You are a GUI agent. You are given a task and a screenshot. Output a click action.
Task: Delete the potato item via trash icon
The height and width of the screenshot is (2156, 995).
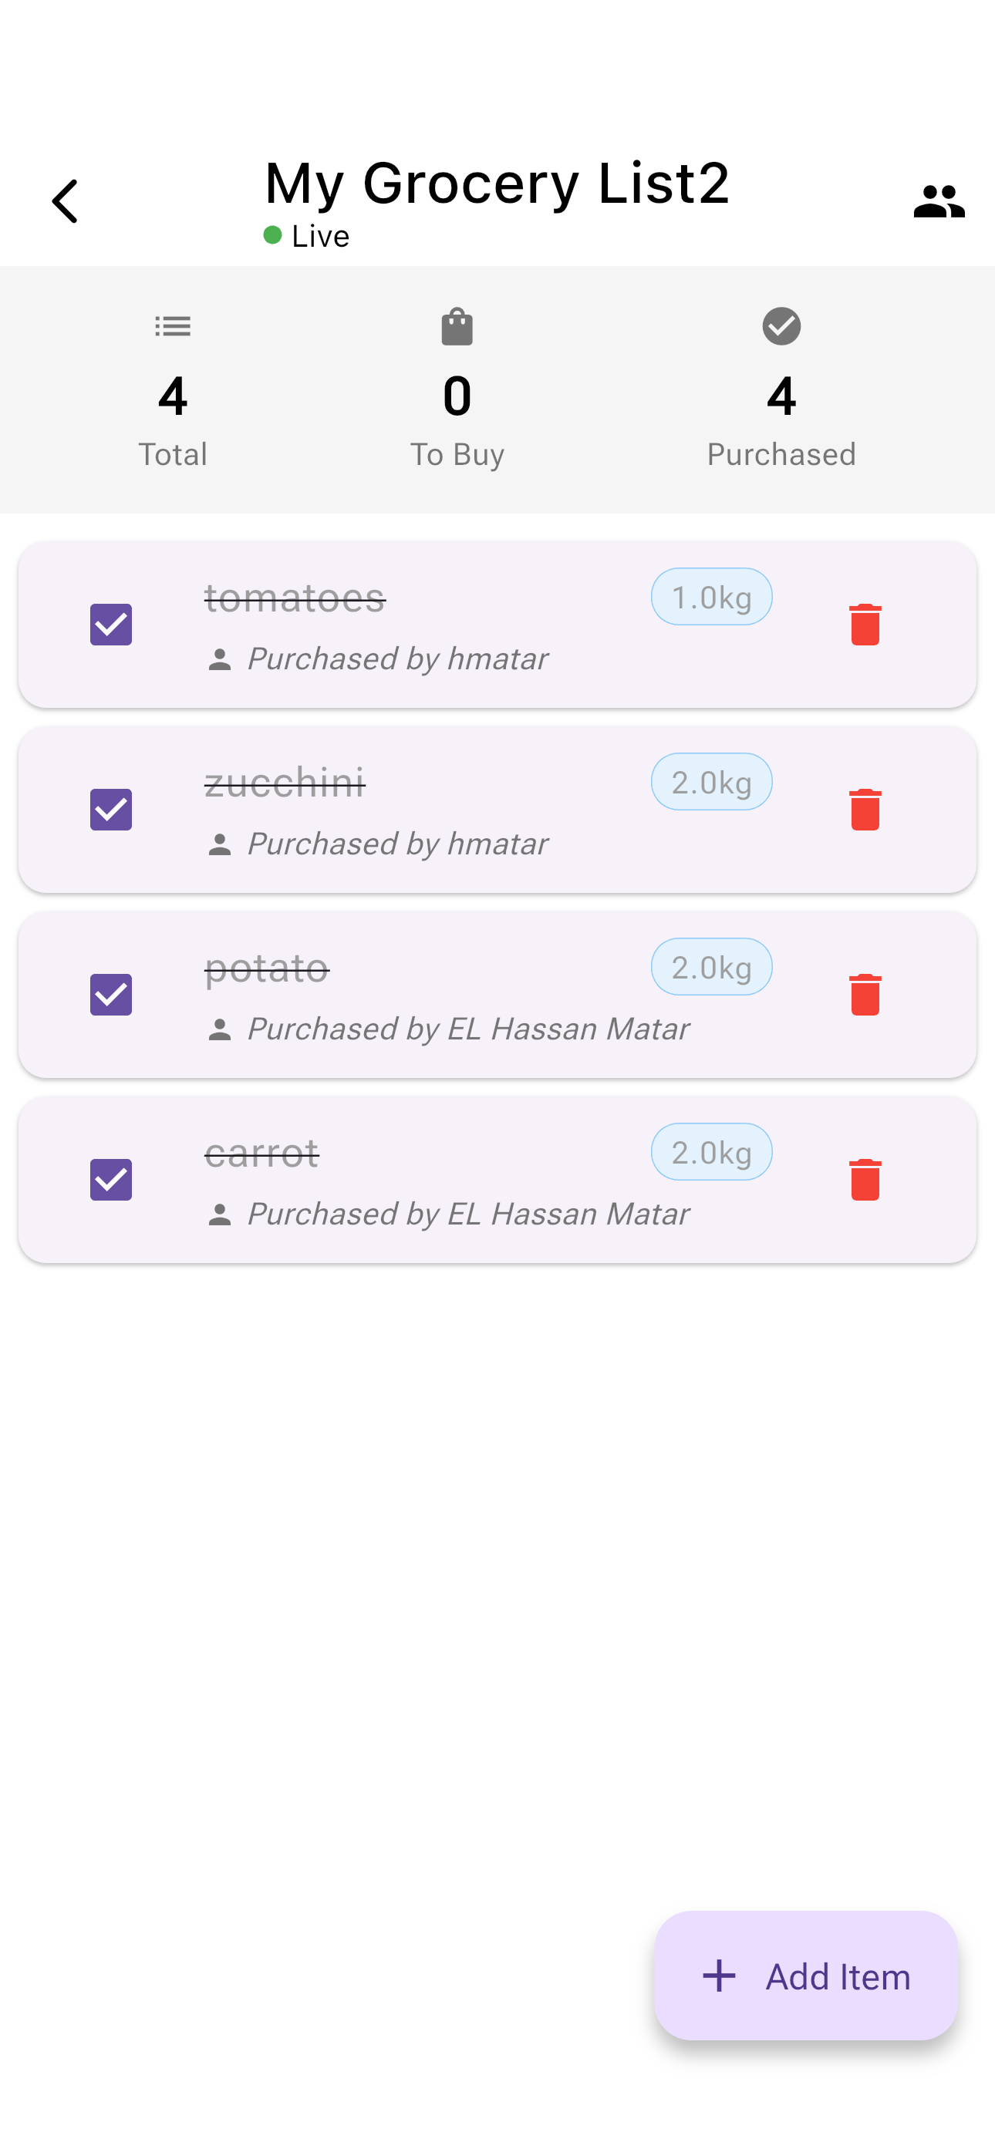865,994
